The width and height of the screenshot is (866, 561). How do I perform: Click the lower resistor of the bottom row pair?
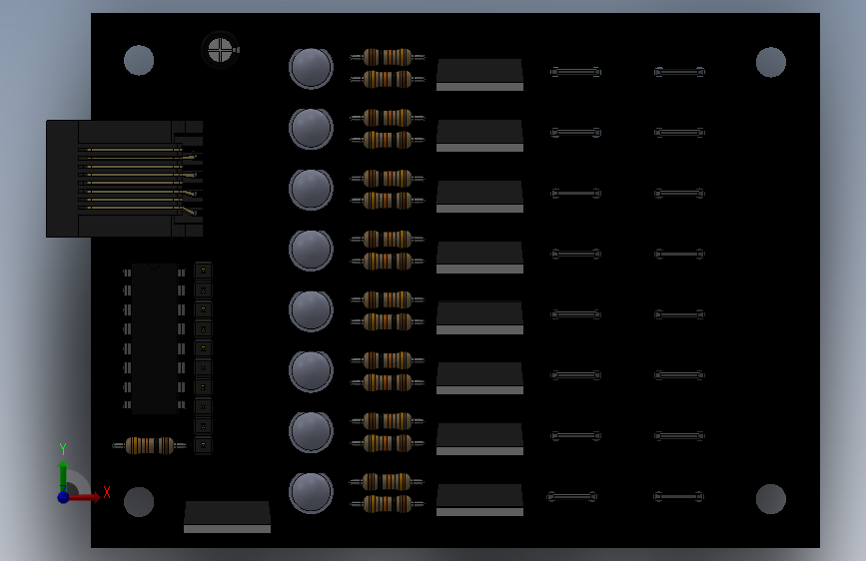click(388, 503)
